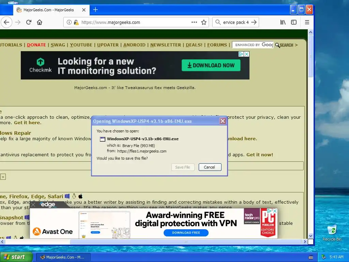Cancel the file download dialog

pos(210,167)
